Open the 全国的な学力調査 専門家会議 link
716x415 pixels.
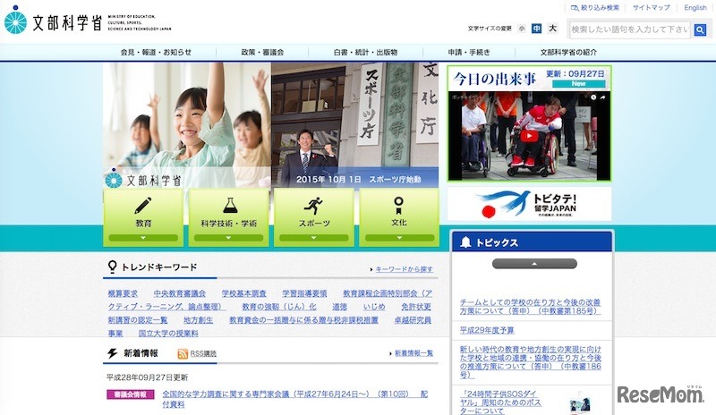click(x=295, y=399)
